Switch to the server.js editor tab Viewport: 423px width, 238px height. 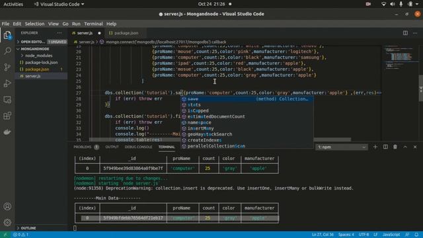[85, 33]
